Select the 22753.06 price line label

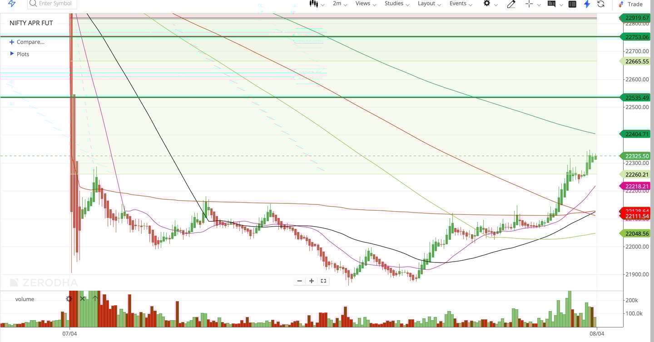tap(635, 37)
